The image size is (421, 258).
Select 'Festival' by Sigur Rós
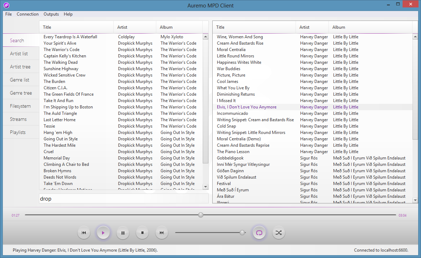pyautogui.click(x=313, y=184)
